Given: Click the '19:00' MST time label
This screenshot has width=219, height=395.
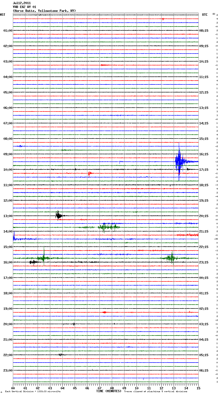Looking at the screenshot, I should pyautogui.click(x=8, y=309).
